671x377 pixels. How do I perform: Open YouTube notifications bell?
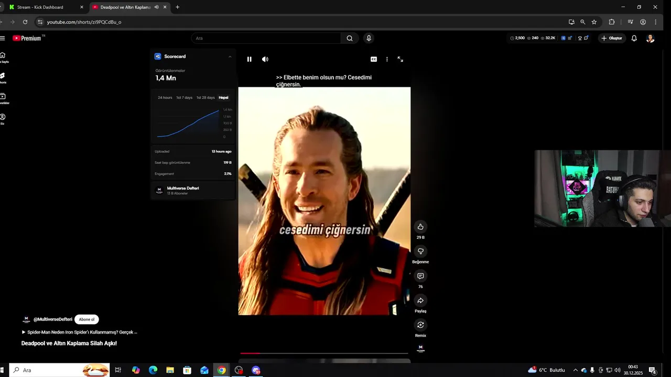tap(634, 38)
